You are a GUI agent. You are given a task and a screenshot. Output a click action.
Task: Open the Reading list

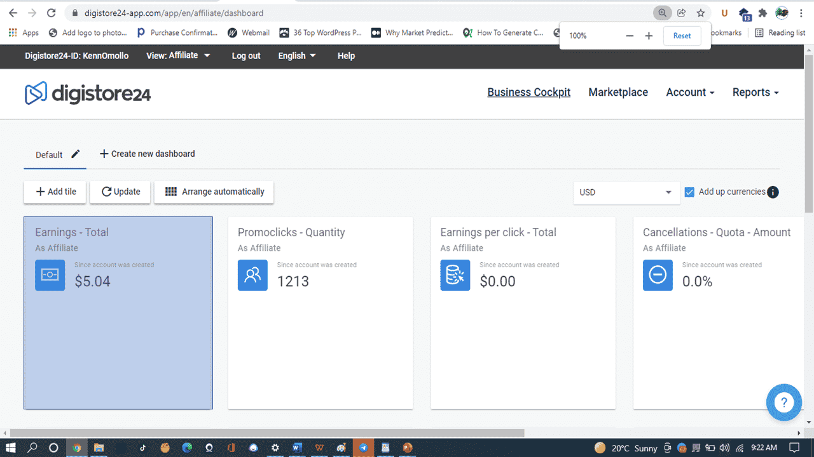pyautogui.click(x=780, y=32)
